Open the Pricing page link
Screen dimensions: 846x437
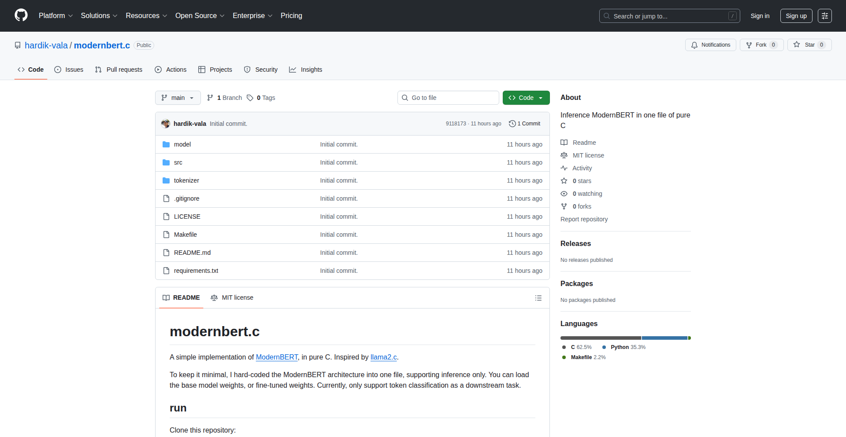(291, 15)
